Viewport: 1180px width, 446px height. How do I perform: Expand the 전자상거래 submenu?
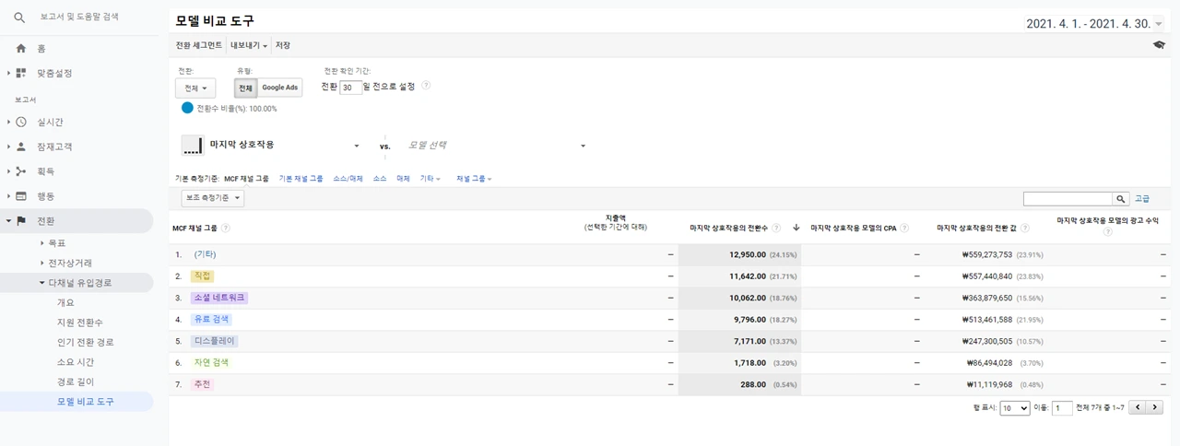[x=42, y=263]
